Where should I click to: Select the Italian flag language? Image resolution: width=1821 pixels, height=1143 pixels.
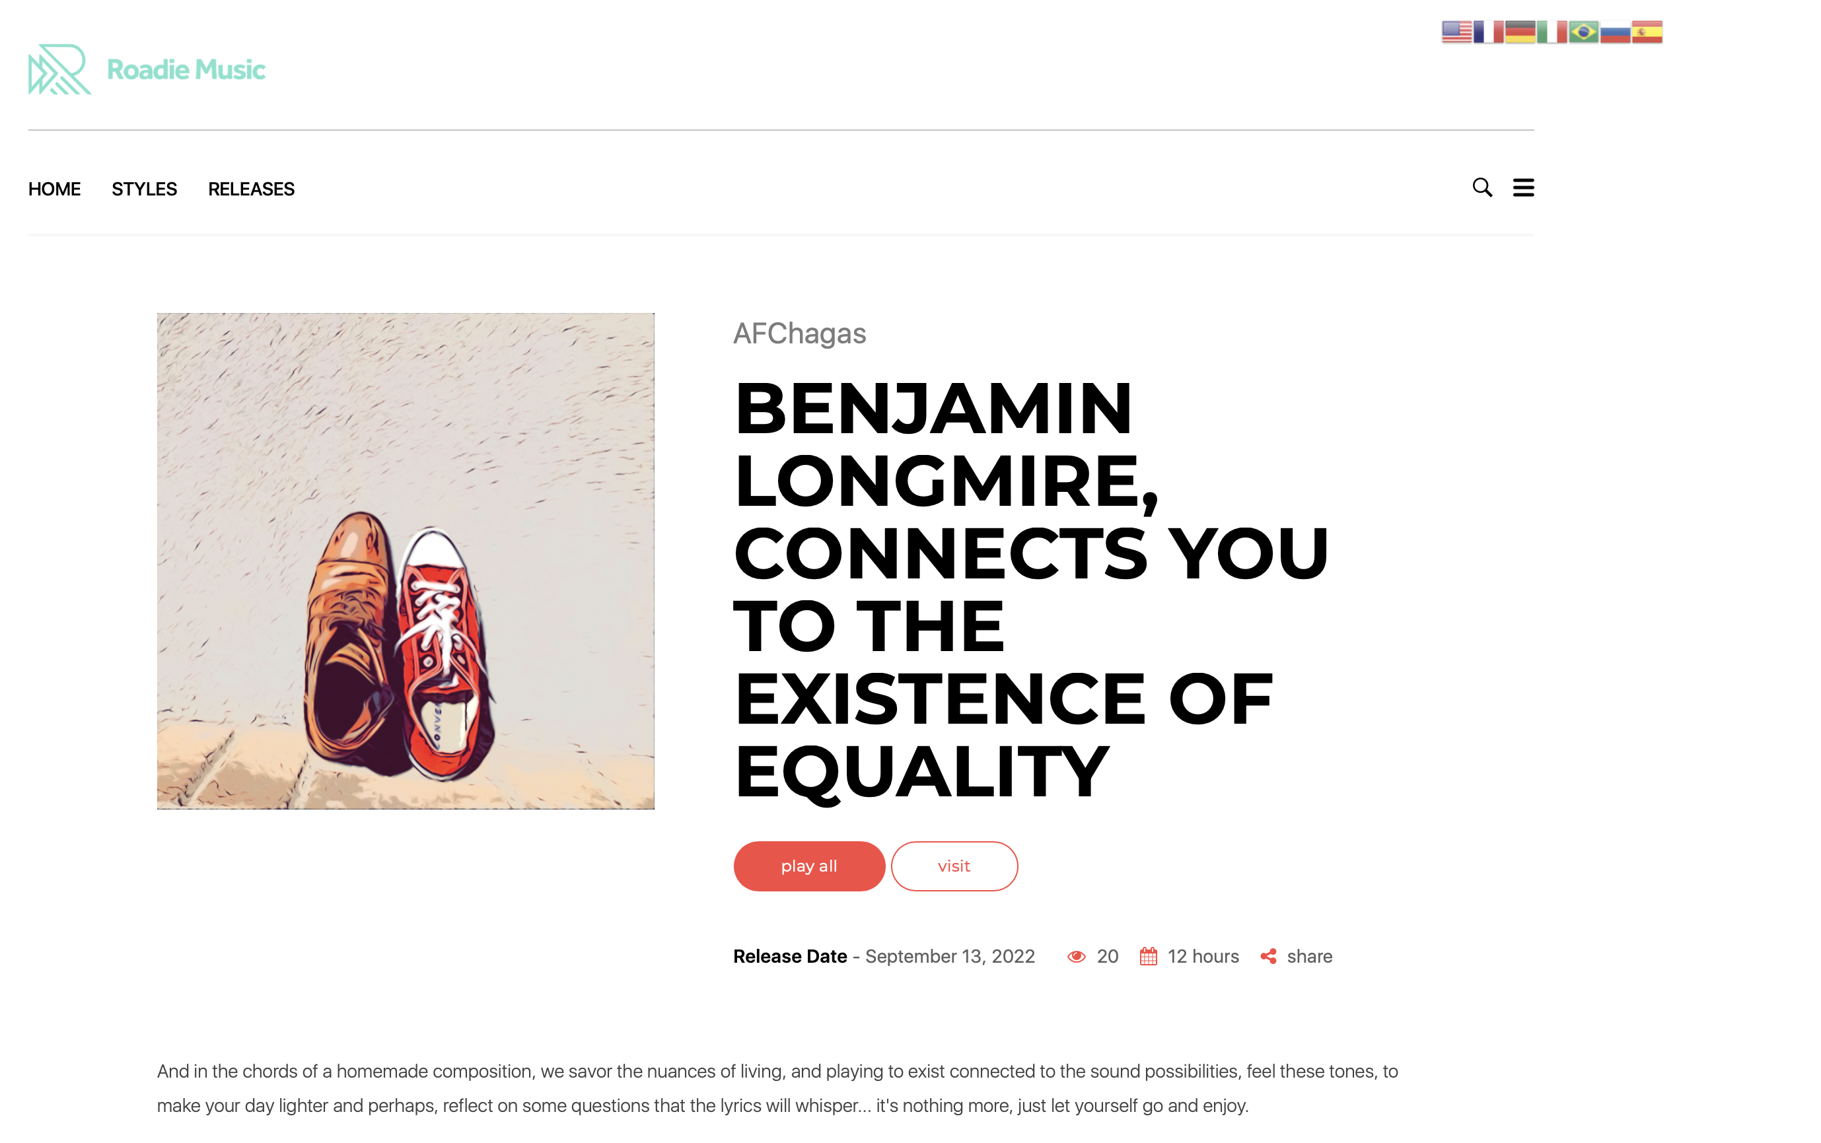(1552, 32)
